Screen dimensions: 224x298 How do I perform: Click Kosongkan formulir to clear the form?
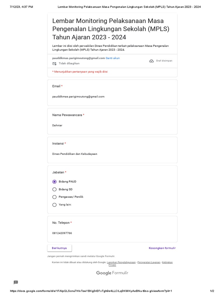pyautogui.click(x=162, y=248)
